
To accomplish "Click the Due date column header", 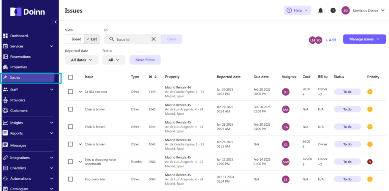I will (261, 77).
